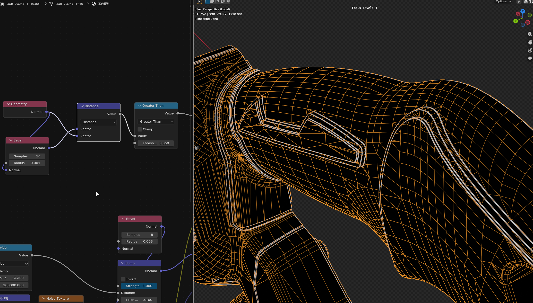533x303 pixels.
Task: Toggle the Clamp checkbox in Greater Than node
Action: [140, 129]
